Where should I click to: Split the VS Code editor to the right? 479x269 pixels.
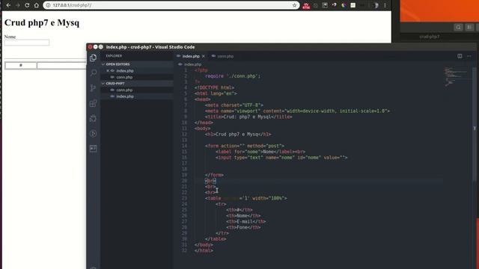click(460, 56)
